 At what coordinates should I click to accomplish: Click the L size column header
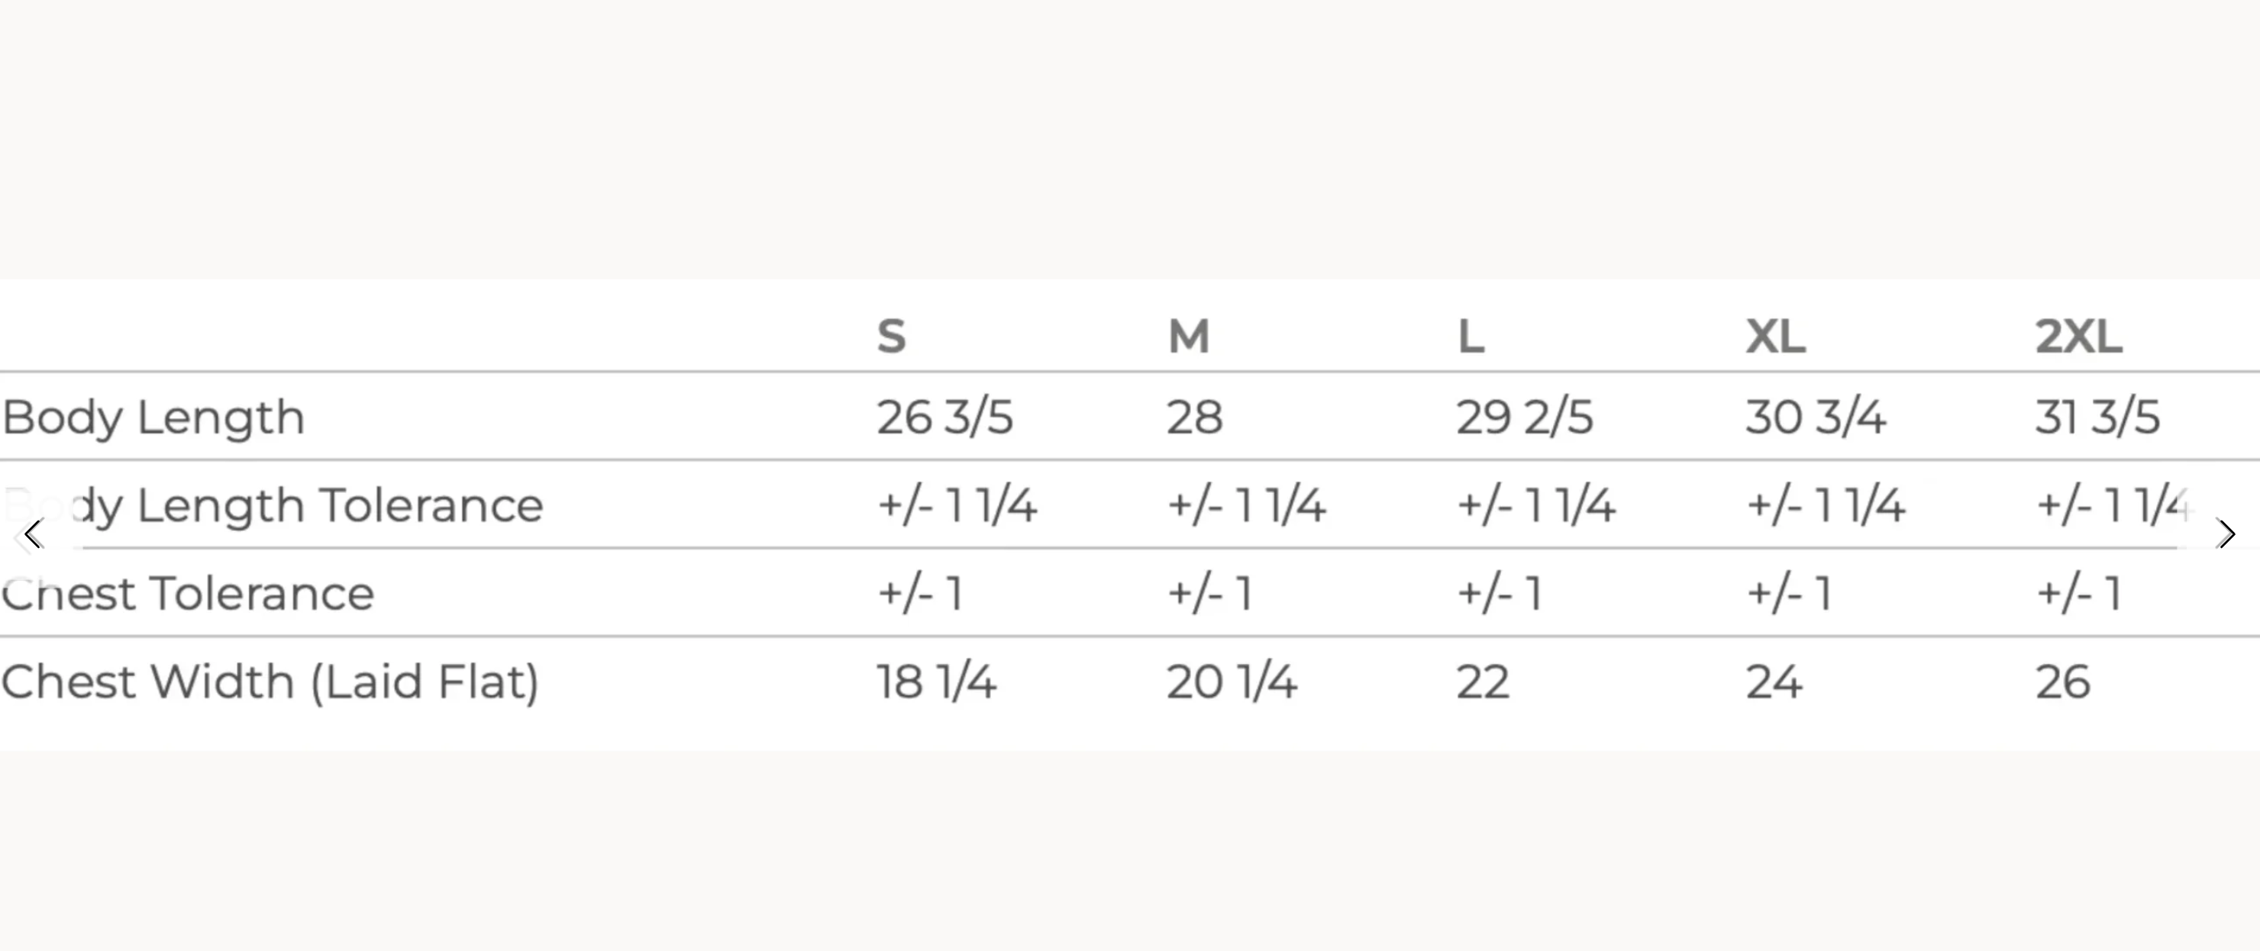(x=1471, y=336)
